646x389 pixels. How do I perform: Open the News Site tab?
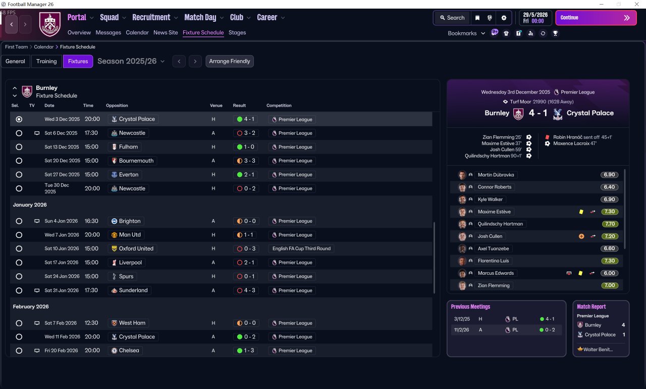[166, 32]
